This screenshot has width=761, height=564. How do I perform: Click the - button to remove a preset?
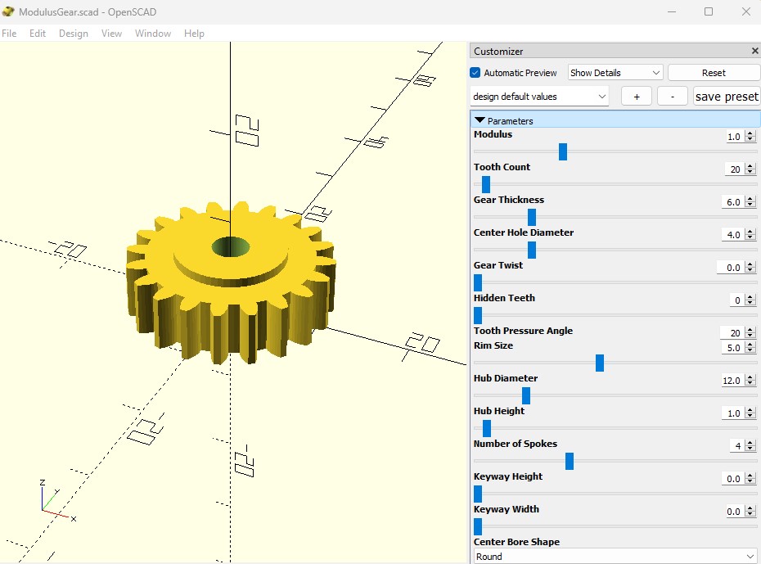pos(672,96)
